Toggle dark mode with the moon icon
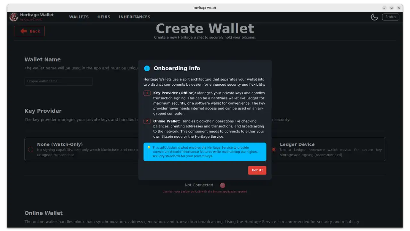This screenshot has height=231, width=410. tap(374, 17)
